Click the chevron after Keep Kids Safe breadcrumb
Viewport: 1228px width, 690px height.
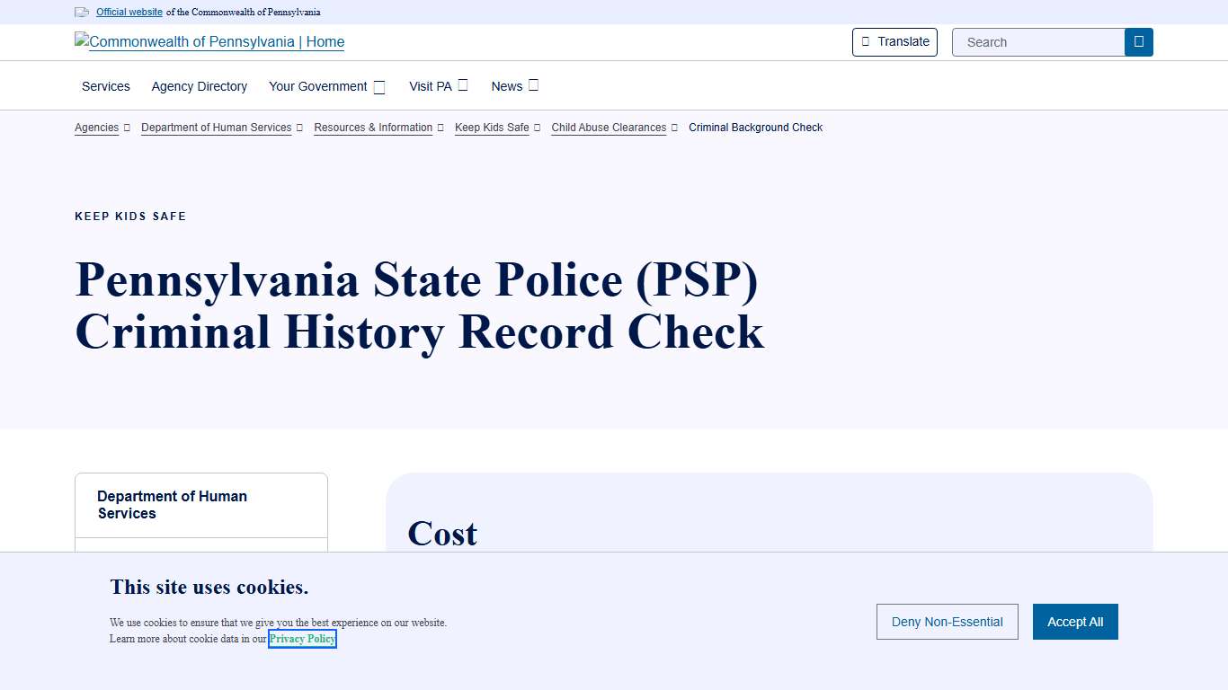(537, 128)
